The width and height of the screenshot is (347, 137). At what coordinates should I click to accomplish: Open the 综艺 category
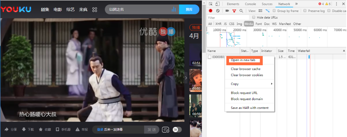point(71,9)
